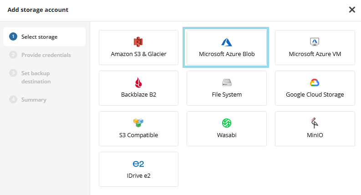The height and width of the screenshot is (195, 361).
Task: Click the Amazon S3 red bucket icon
Action: point(138,42)
